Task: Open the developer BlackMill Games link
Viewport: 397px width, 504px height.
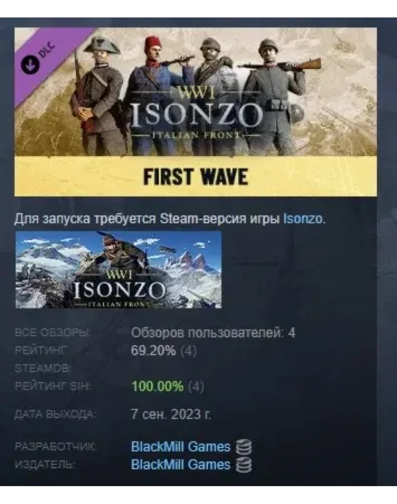Action: coord(181,447)
